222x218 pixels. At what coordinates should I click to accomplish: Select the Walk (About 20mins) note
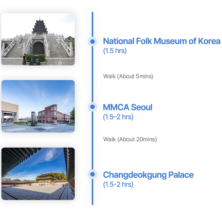(x=130, y=139)
